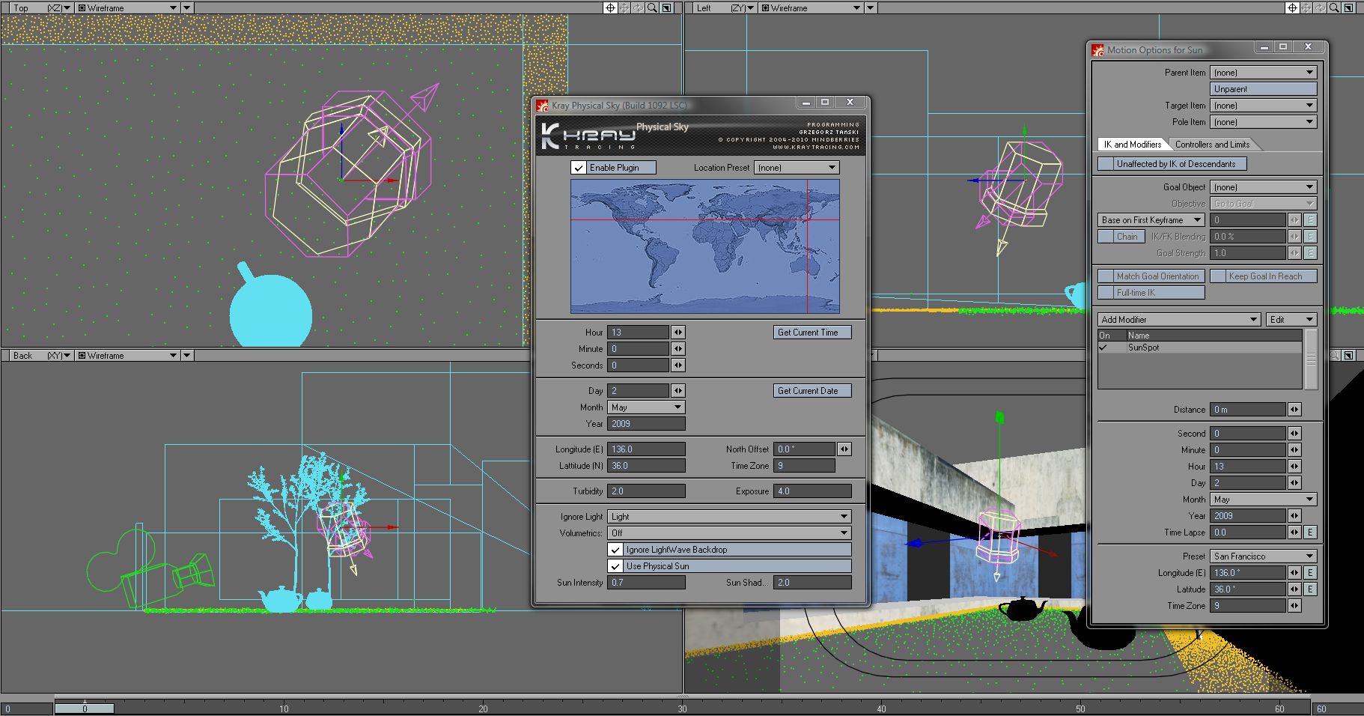The width and height of the screenshot is (1364, 716).
Task: Maximize Top viewport with the expand icon
Action: (x=666, y=7)
